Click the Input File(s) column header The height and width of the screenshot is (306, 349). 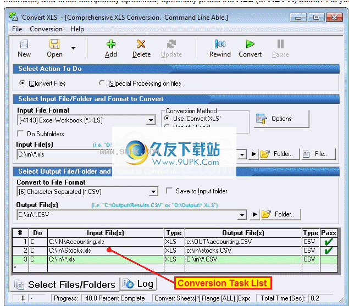(x=106, y=233)
